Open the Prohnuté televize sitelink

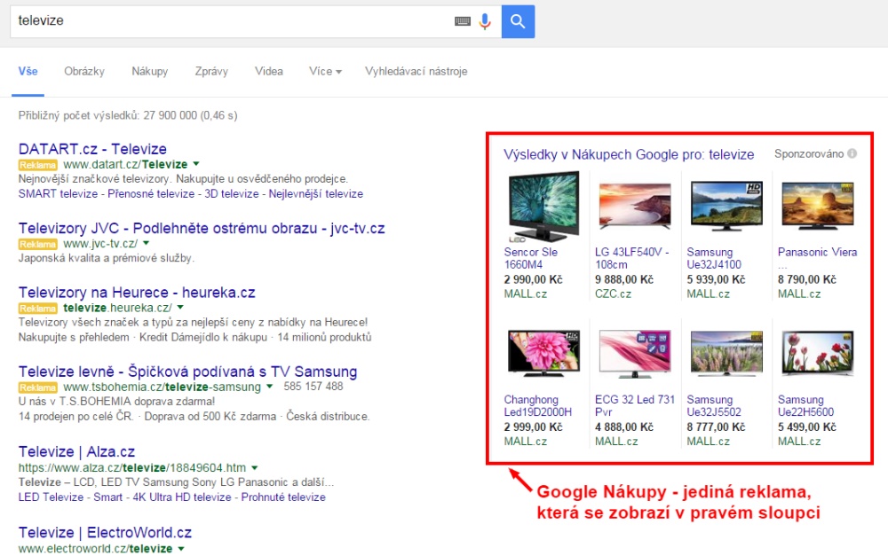pyautogui.click(x=283, y=497)
